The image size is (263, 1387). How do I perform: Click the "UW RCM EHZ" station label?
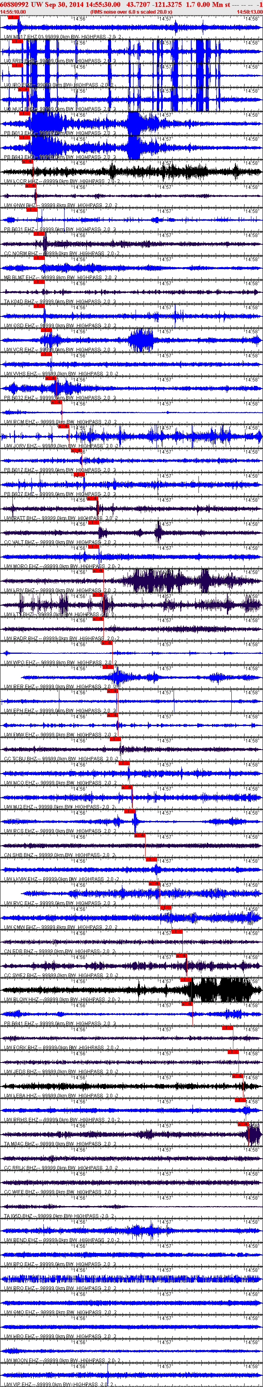coord(20,422)
